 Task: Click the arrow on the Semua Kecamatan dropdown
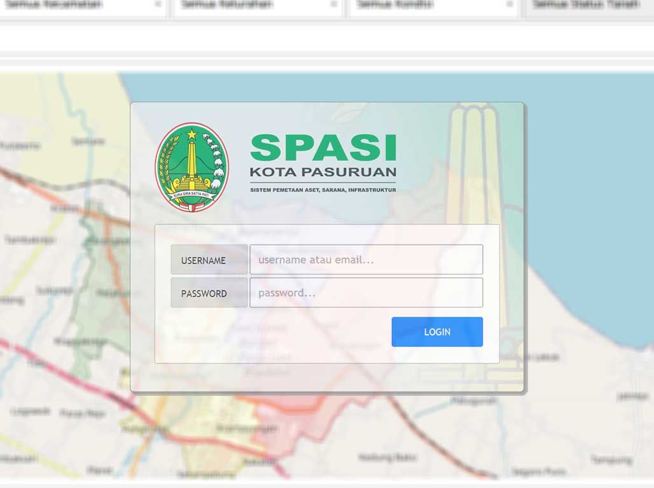coord(158,4)
